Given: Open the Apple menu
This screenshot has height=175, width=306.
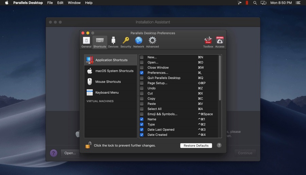Looking at the screenshot, I should coord(7,3).
